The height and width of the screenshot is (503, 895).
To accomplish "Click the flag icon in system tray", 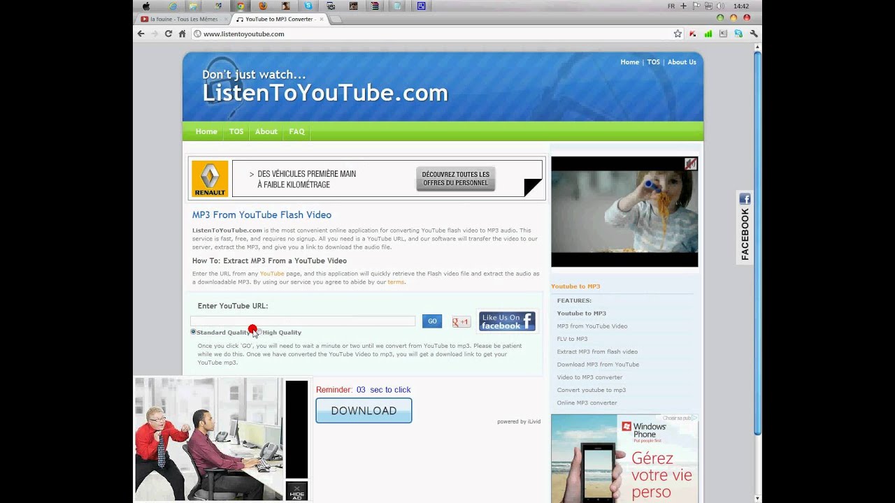I will [x=696, y=6].
